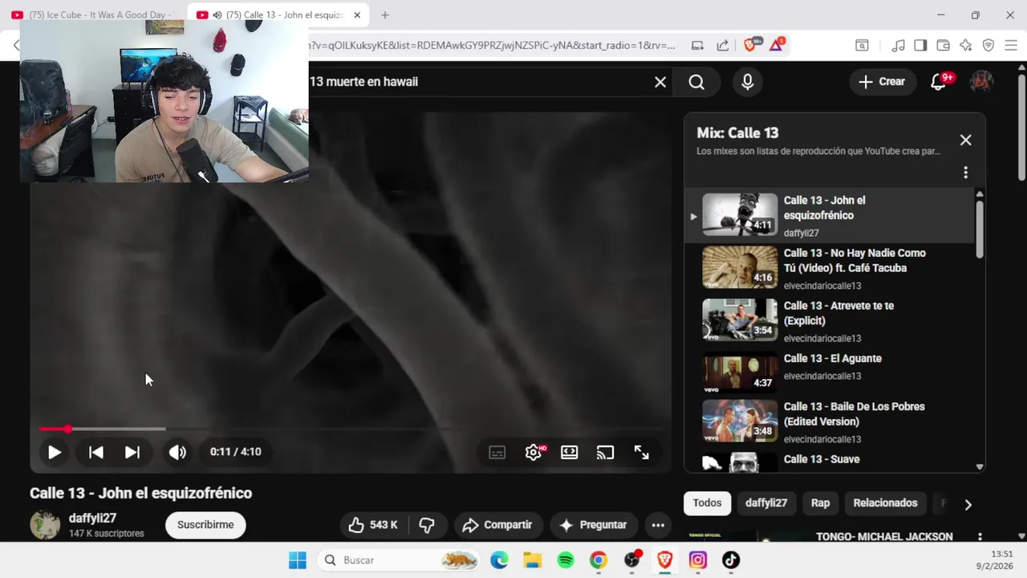Show more filter chips with arrow
Viewport: 1027px width, 578px height.
click(x=968, y=504)
